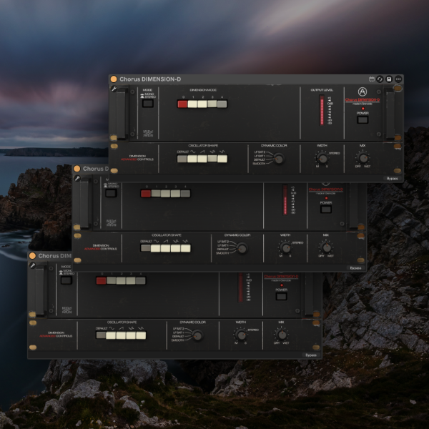
Task: Click the Dynamic Color knob in frontmost window
Action: click(279, 159)
